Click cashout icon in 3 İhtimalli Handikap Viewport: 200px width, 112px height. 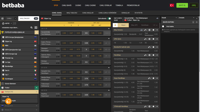click(x=149, y=107)
